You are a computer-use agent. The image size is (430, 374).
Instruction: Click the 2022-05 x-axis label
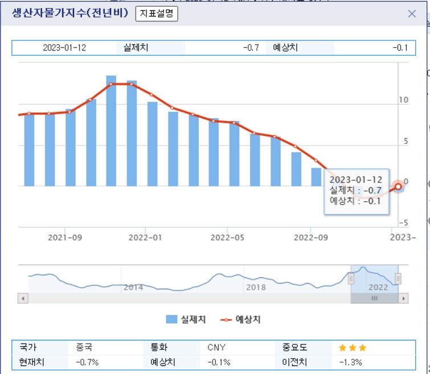coord(227,238)
